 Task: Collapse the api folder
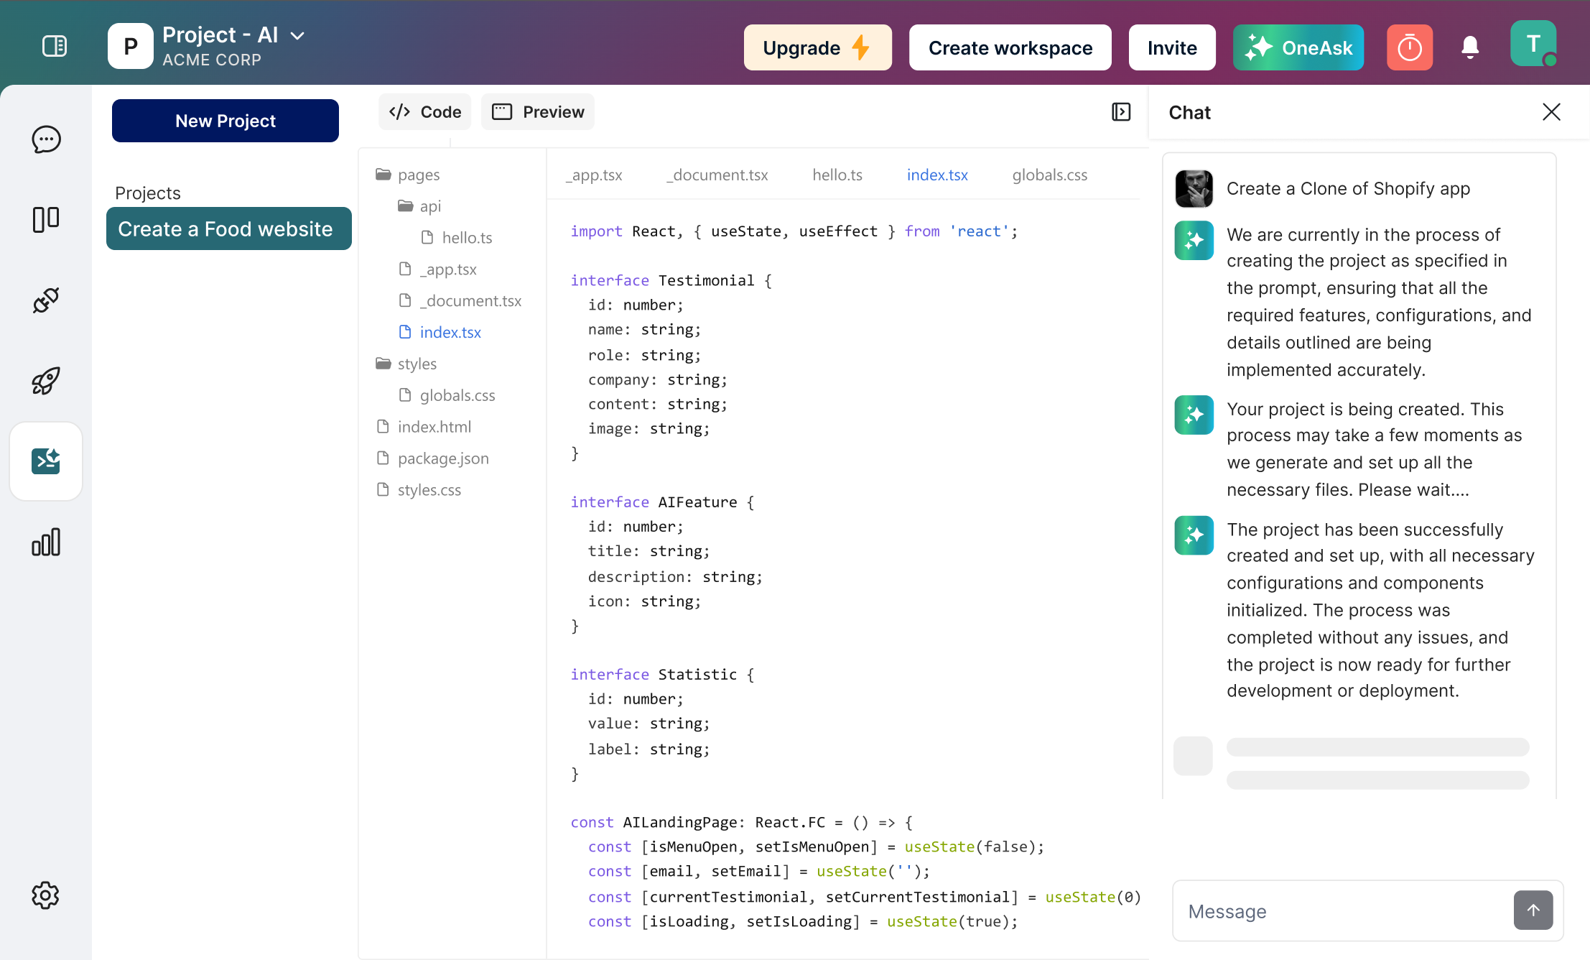click(420, 206)
